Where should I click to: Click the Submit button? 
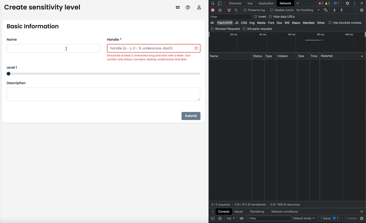click(x=191, y=116)
